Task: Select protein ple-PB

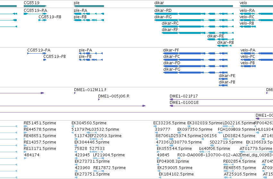Action: pos(91,60)
